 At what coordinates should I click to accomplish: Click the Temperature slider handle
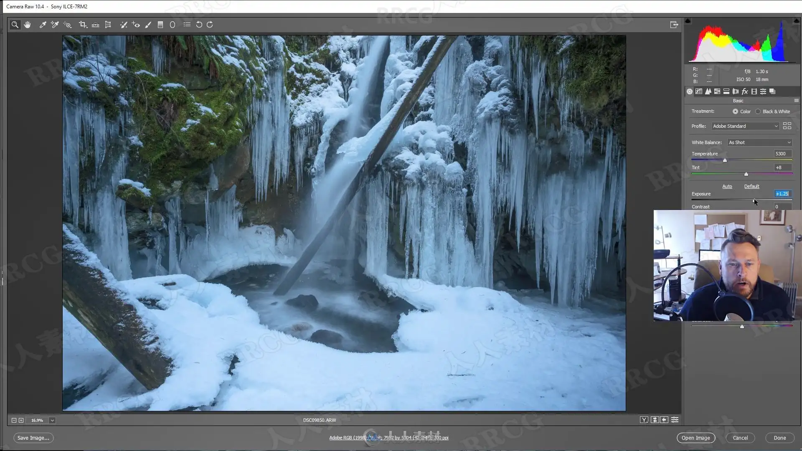coord(725,160)
